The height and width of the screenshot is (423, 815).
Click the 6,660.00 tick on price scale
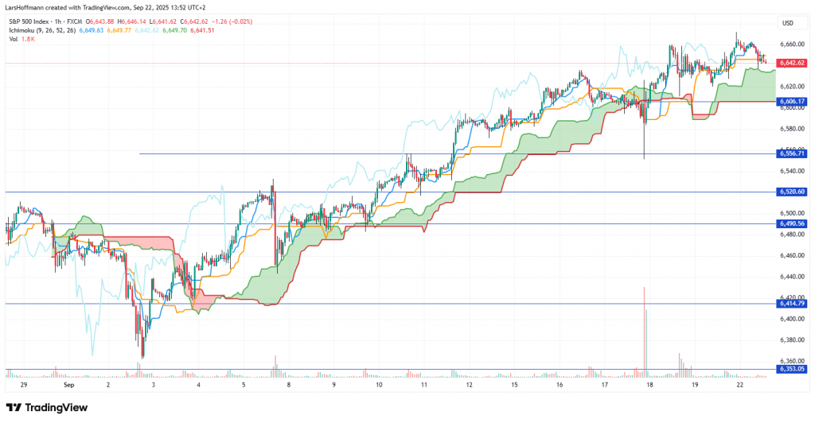click(x=793, y=45)
